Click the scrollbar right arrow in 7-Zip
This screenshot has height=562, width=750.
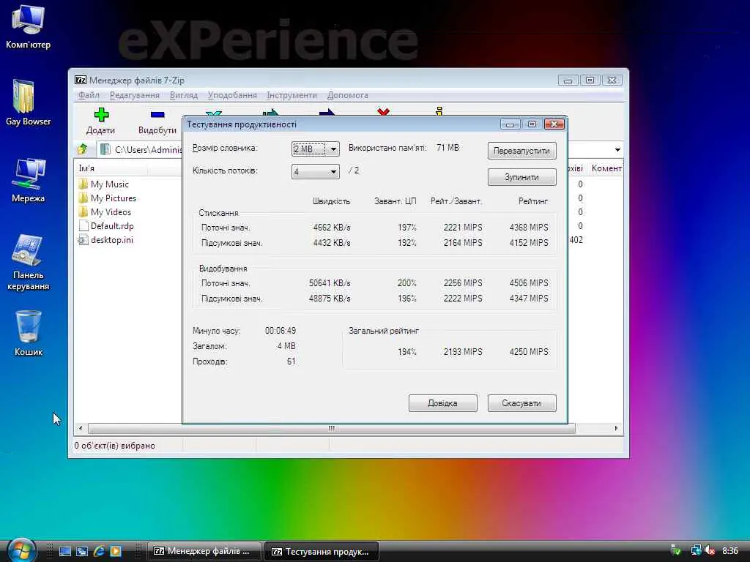[x=617, y=428]
